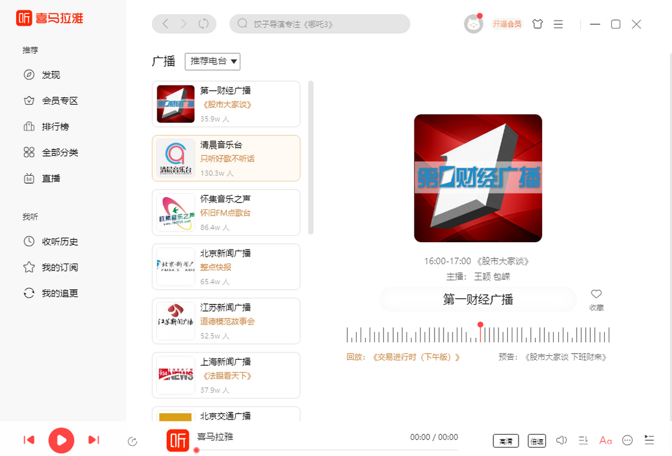Click the play button in the player bar
The width and height of the screenshot is (672, 456).
[62, 440]
